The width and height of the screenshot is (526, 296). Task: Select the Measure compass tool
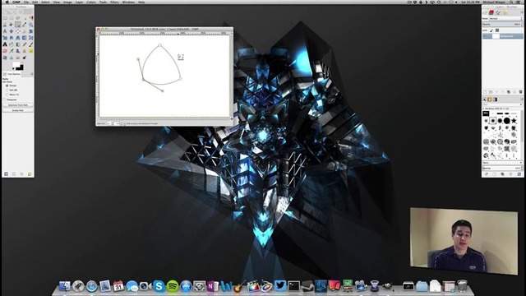pos(5,31)
